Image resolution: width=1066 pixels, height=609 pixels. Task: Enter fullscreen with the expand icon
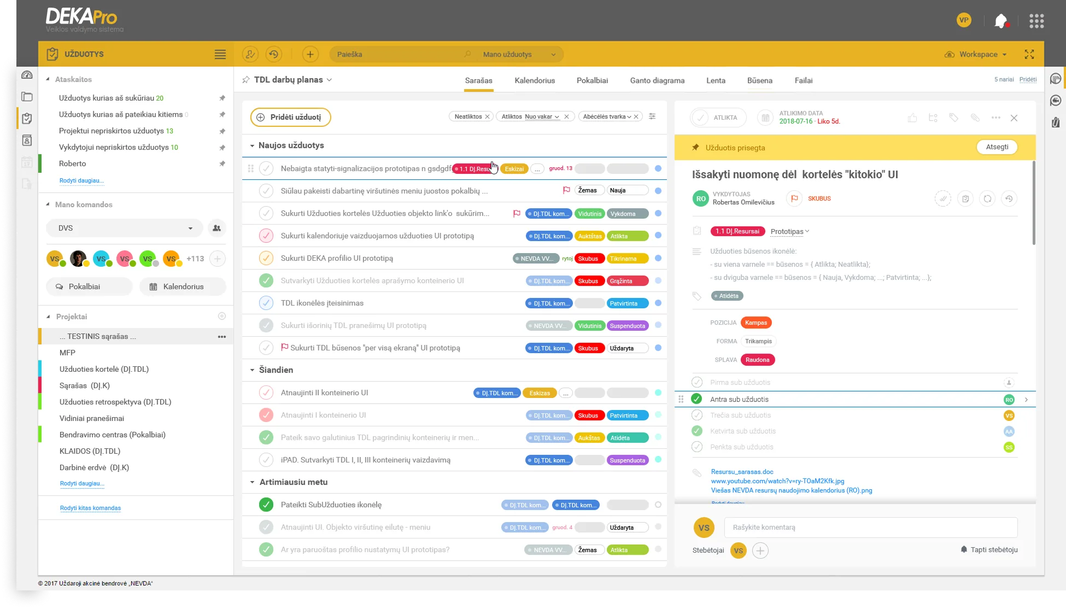(x=1029, y=54)
